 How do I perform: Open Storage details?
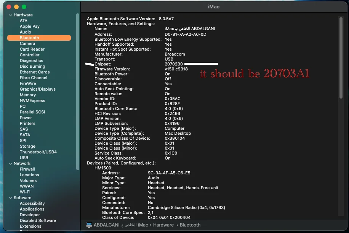[x=27, y=146]
